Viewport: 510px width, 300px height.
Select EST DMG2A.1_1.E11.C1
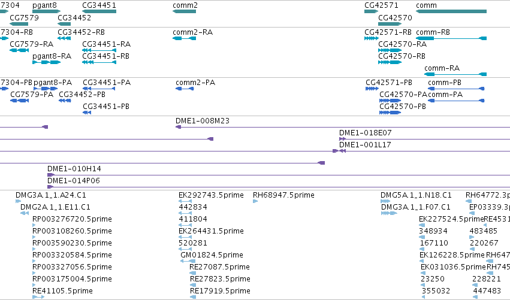pyautogui.click(x=25, y=214)
